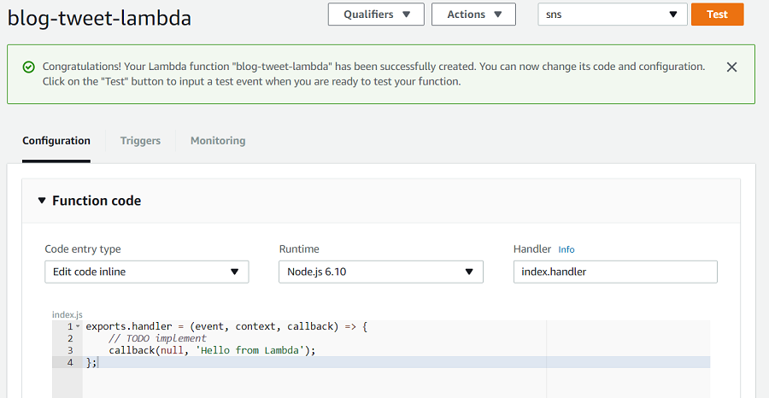Image resolution: width=769 pixels, height=398 pixels.
Task: Open the Actions dropdown menu
Action: (x=473, y=15)
